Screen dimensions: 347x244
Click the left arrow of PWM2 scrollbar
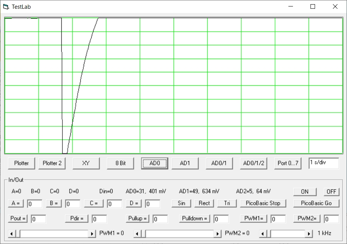(137, 233)
